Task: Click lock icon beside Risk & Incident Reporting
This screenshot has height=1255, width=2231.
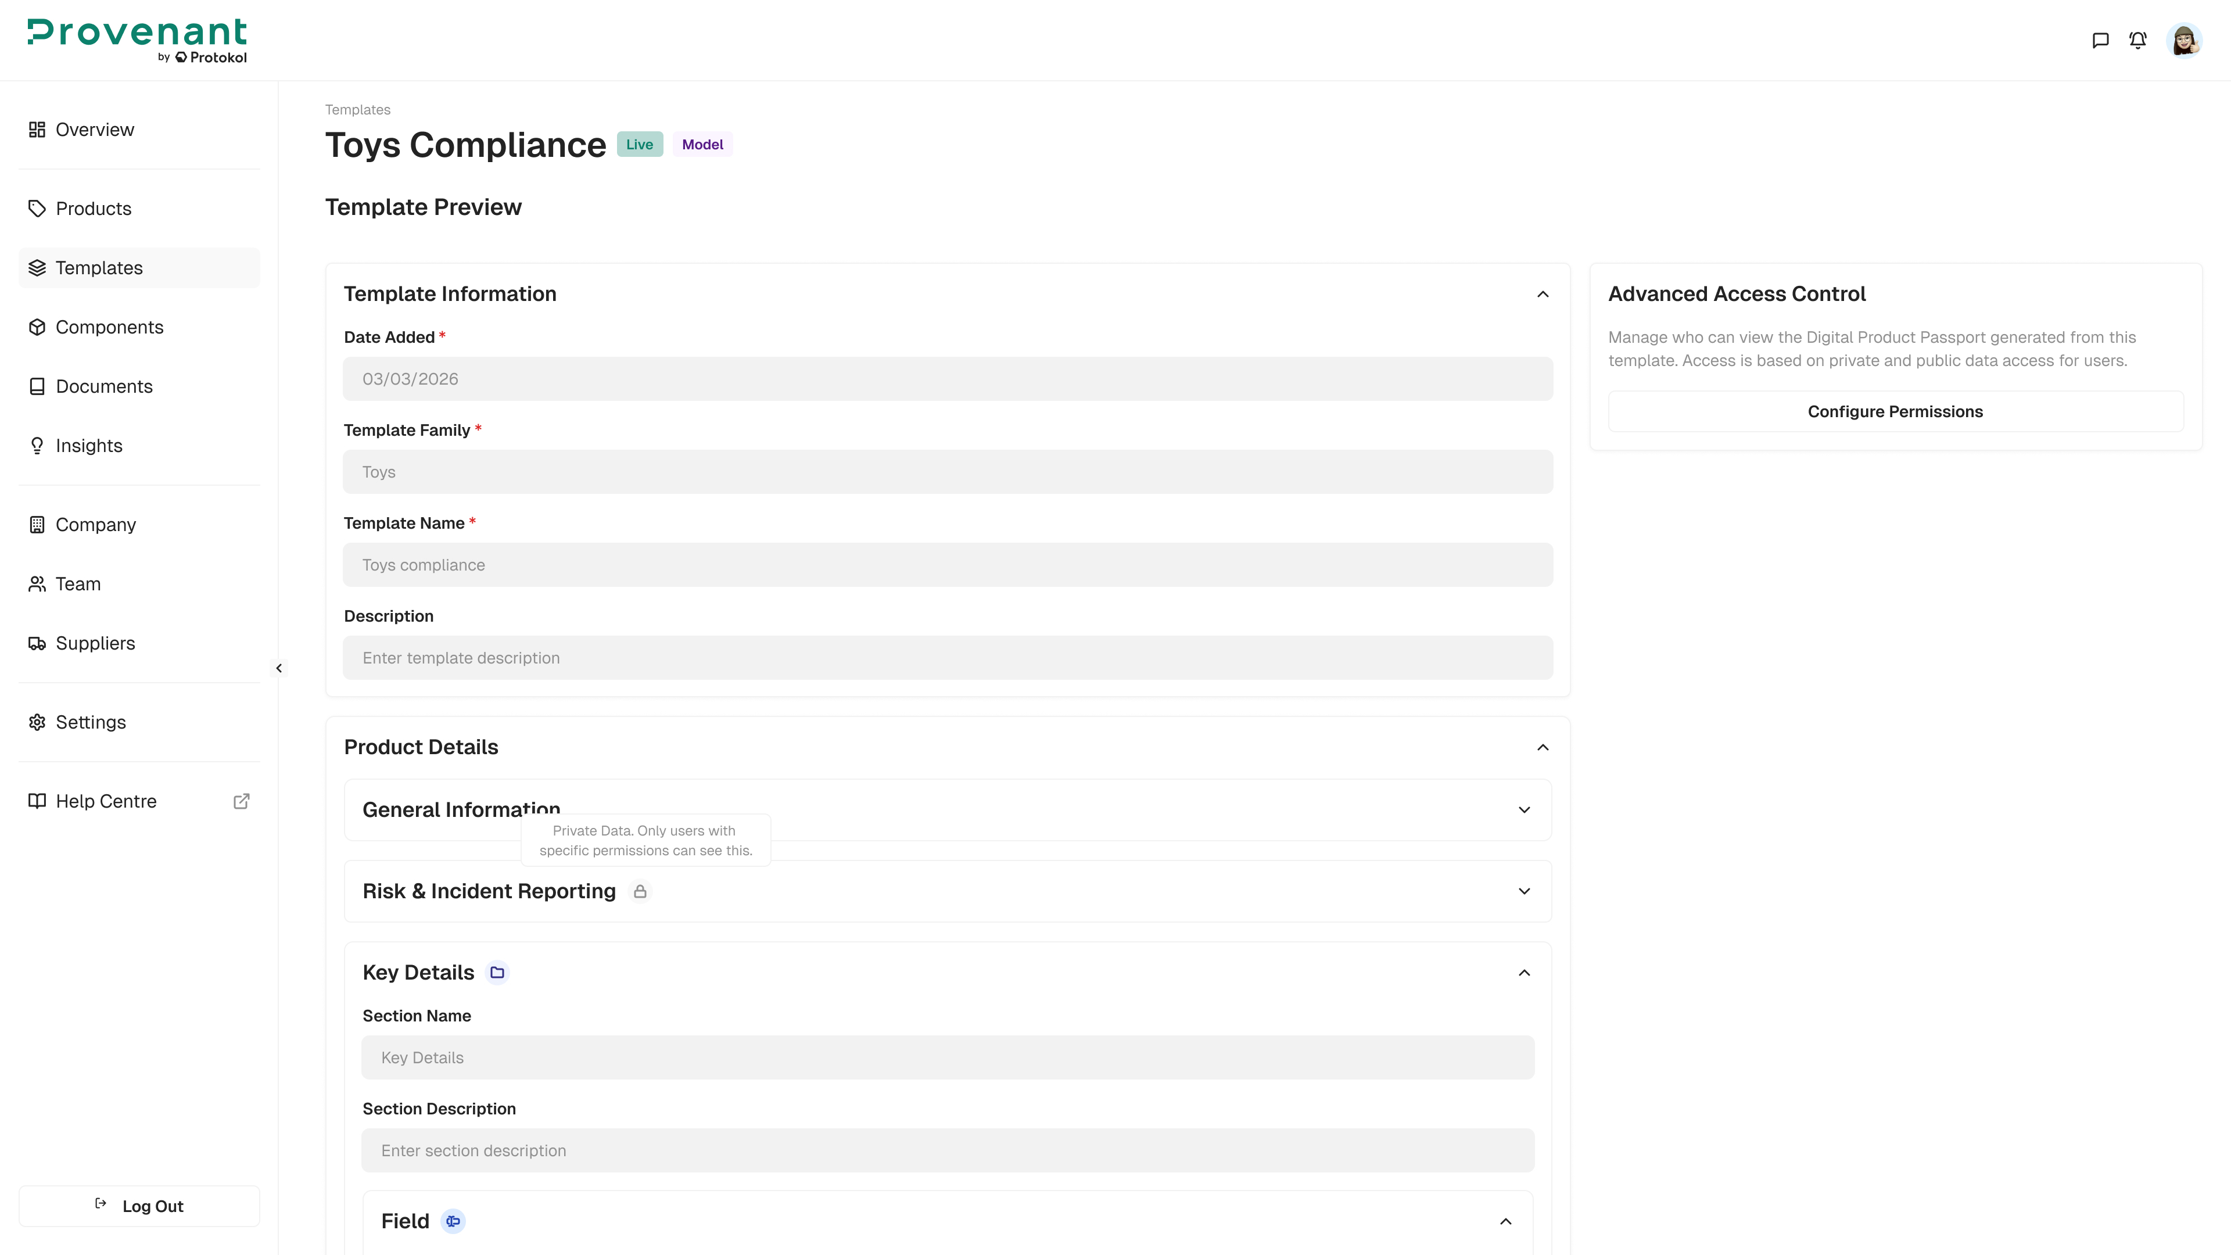Action: 640,891
